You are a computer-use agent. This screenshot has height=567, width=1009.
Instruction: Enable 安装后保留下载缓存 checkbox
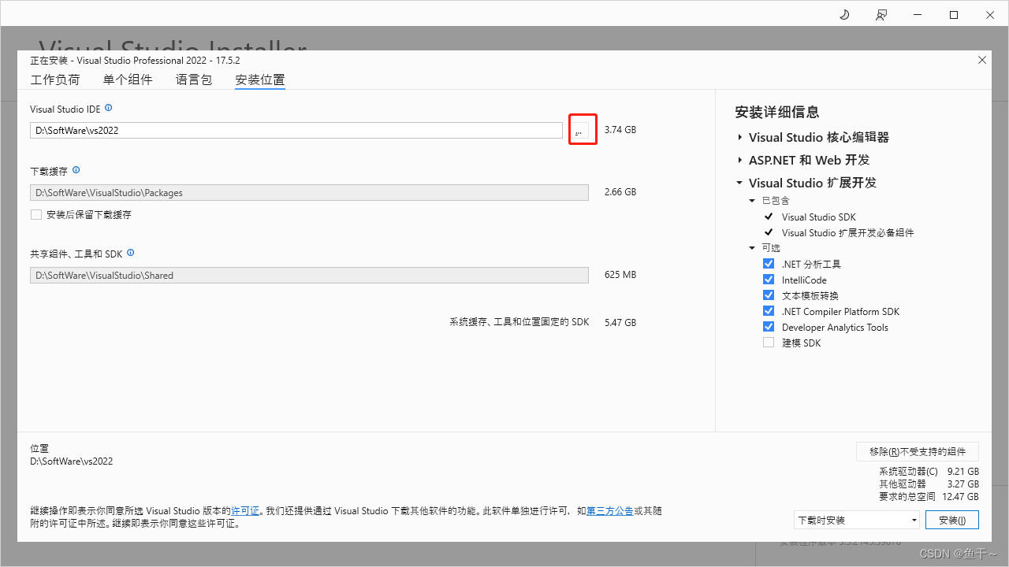click(36, 214)
